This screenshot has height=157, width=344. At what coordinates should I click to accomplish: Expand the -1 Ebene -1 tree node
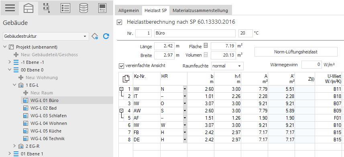[x=10, y=62]
